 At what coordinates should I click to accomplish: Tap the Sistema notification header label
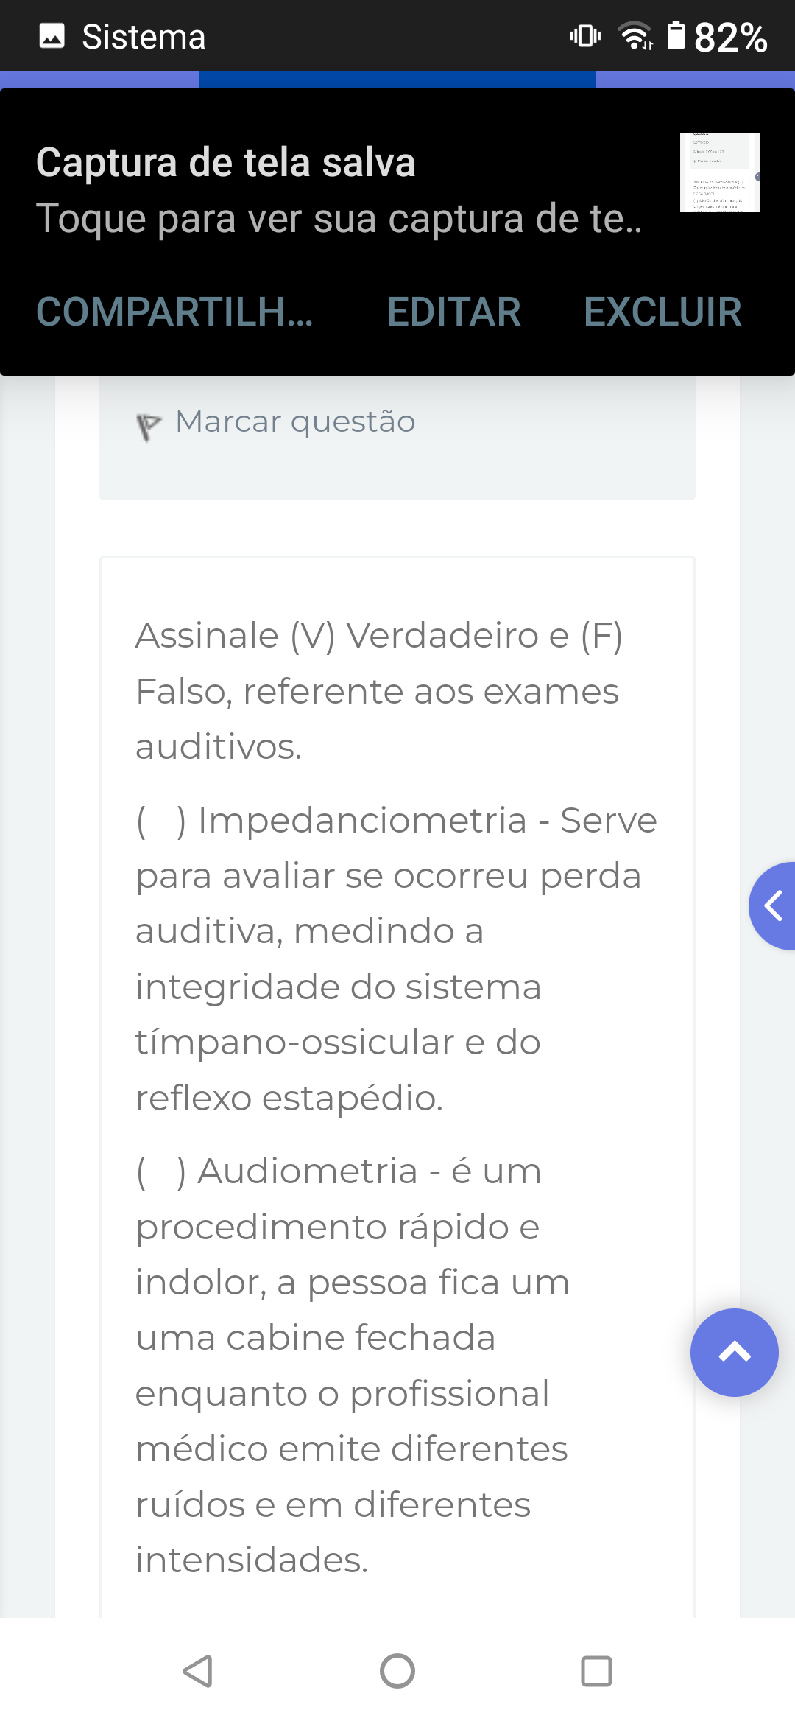click(x=144, y=37)
